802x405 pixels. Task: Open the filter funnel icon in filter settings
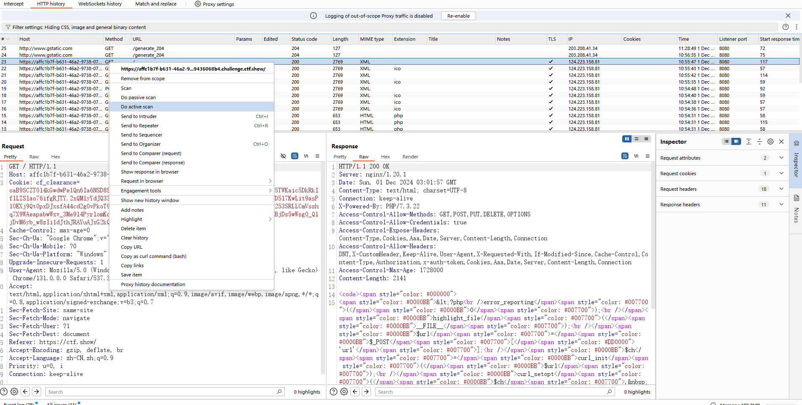(8, 27)
